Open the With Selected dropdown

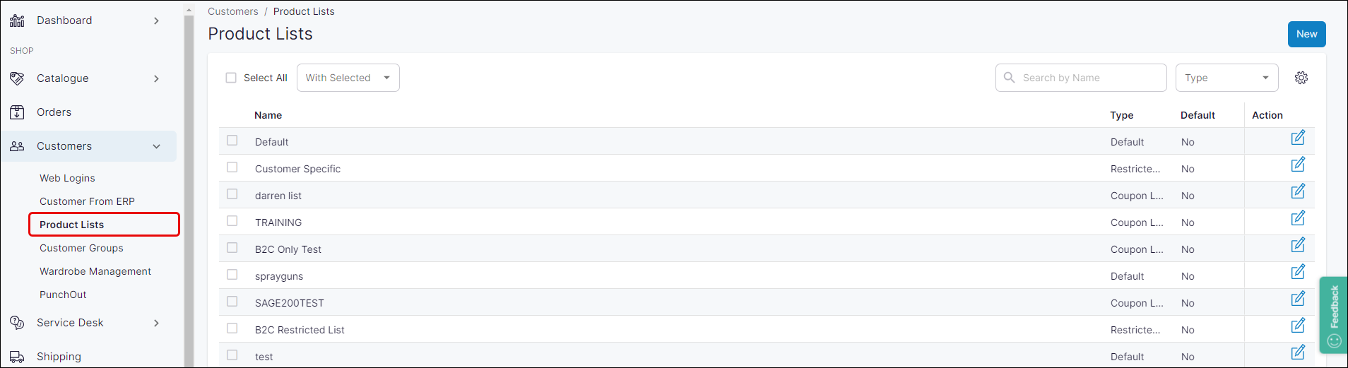point(348,78)
